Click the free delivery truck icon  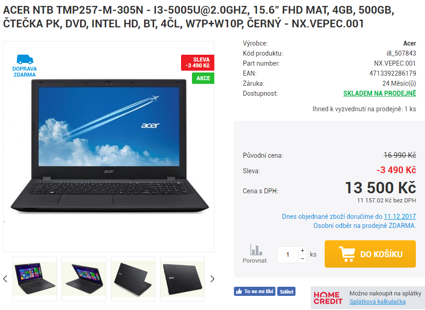click(x=25, y=59)
